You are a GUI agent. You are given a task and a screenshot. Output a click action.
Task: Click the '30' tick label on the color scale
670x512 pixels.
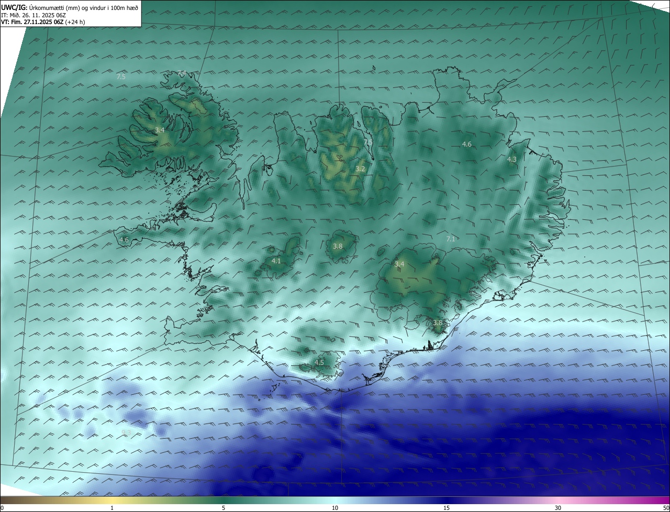coord(558,508)
